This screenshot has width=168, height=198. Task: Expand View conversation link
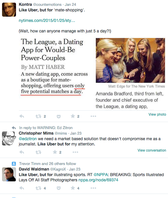(x=152, y=150)
